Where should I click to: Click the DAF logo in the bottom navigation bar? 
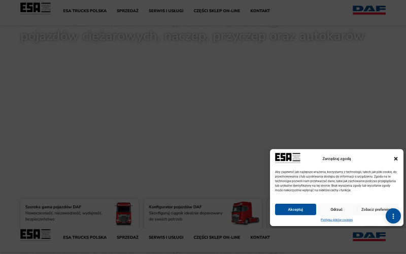[369, 237]
